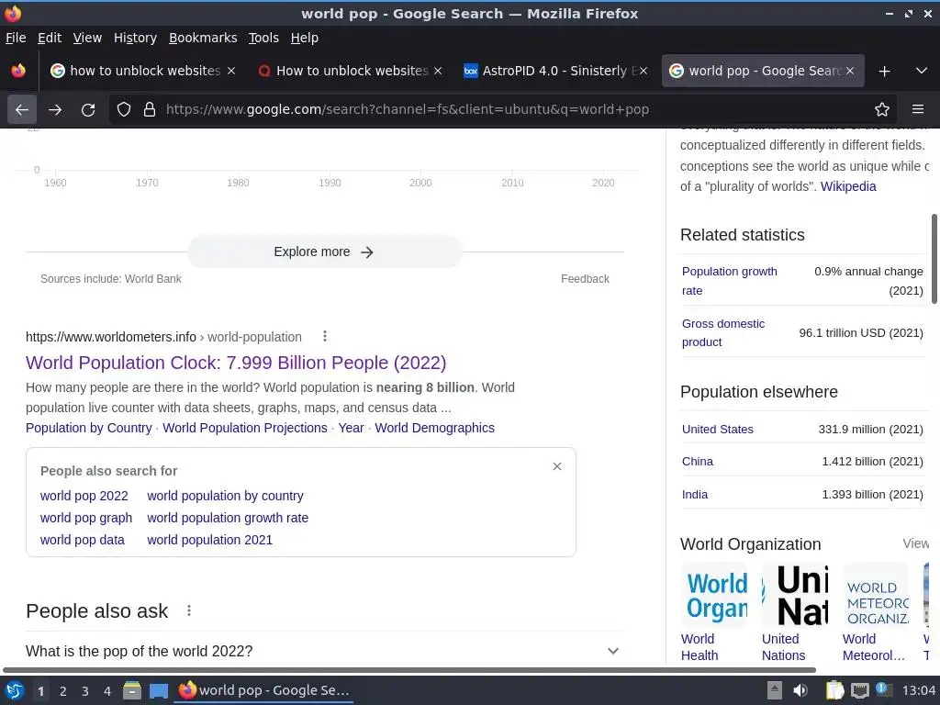Open the World Population Projections sitelink
The height and width of the screenshot is (705, 940).
(245, 428)
